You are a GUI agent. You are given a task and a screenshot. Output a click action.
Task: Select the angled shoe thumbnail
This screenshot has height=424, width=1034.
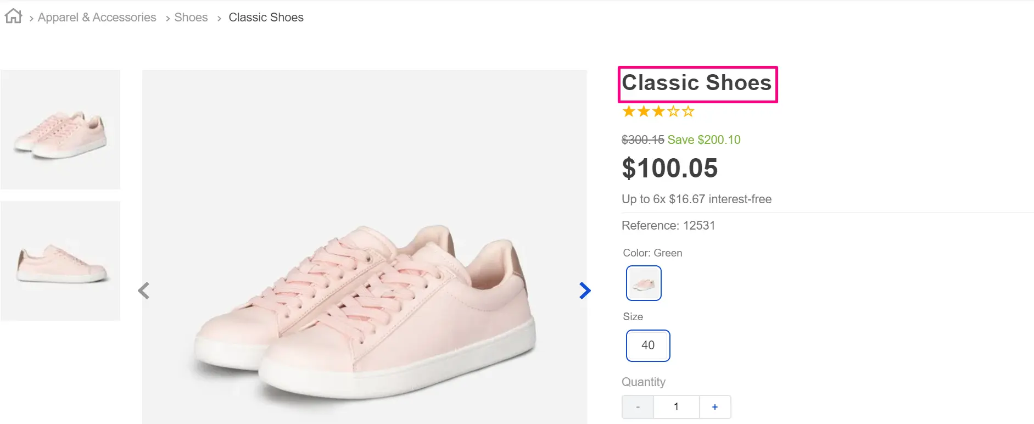(60, 130)
